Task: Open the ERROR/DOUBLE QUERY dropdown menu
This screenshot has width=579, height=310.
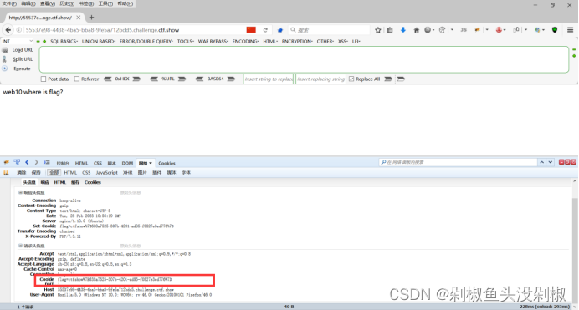Action: pyautogui.click(x=146, y=41)
